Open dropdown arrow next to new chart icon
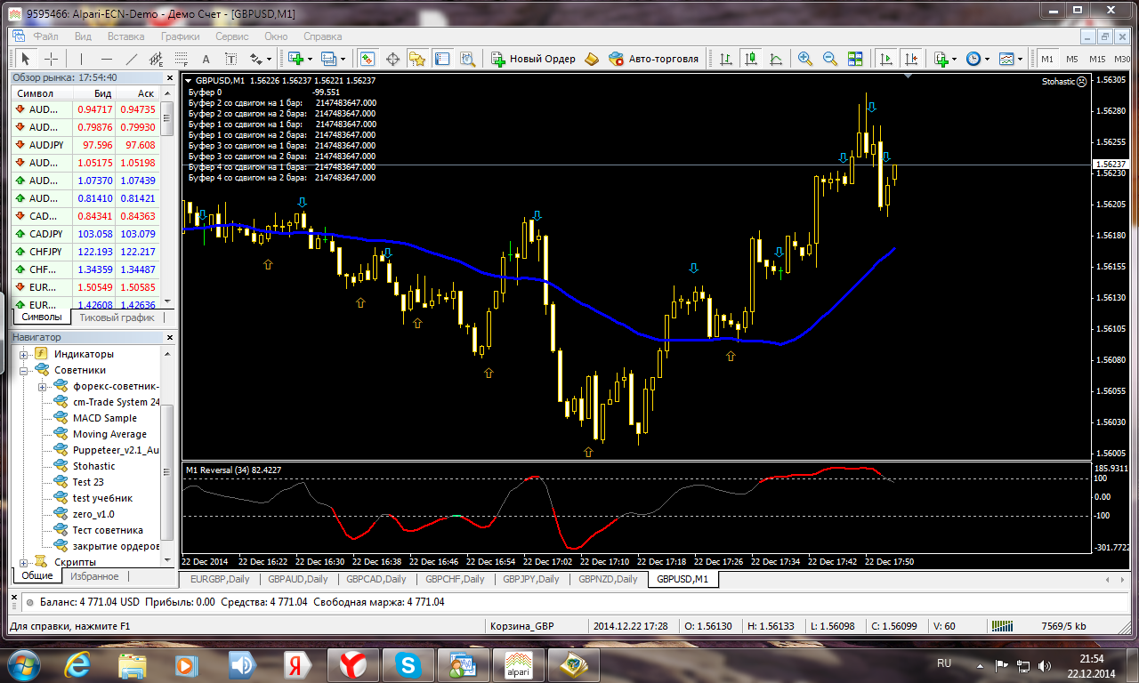1139x683 pixels. pyautogui.click(x=309, y=59)
